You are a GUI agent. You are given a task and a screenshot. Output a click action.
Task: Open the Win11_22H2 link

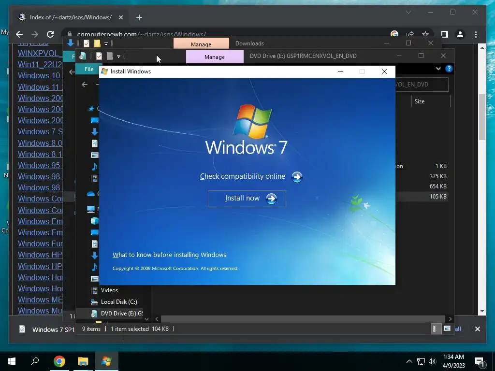(40, 64)
